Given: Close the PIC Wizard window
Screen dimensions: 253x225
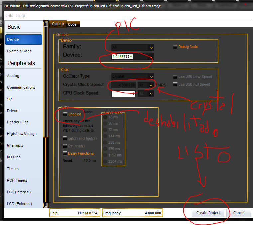Looking at the screenshot, I should pyautogui.click(x=245, y=5).
